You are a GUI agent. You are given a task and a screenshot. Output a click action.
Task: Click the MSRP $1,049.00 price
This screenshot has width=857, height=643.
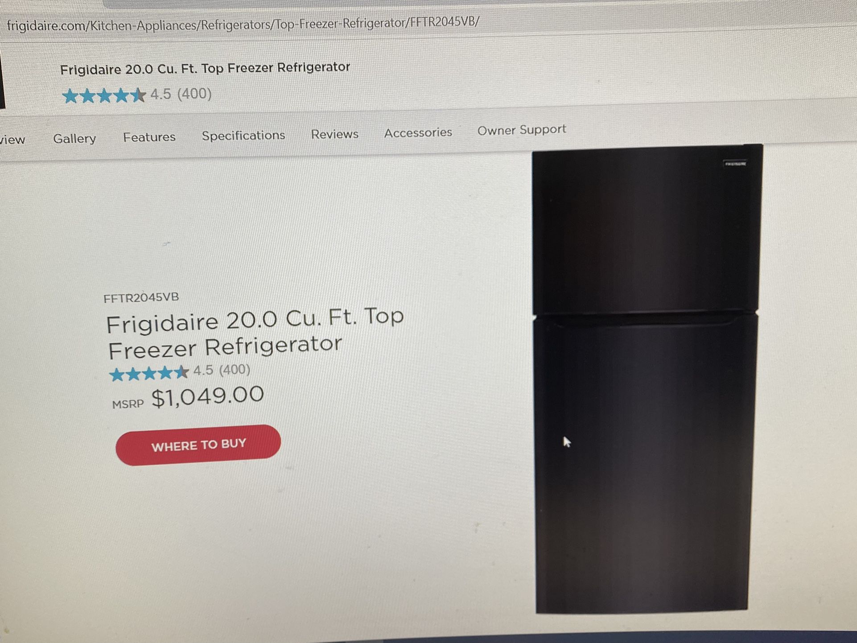pyautogui.click(x=188, y=397)
